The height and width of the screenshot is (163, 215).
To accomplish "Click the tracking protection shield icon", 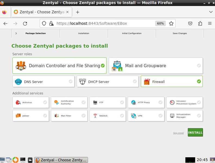I will (x=44, y=23).
